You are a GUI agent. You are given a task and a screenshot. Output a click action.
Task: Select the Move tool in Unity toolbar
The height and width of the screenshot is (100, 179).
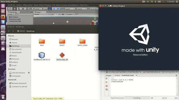point(15,9)
